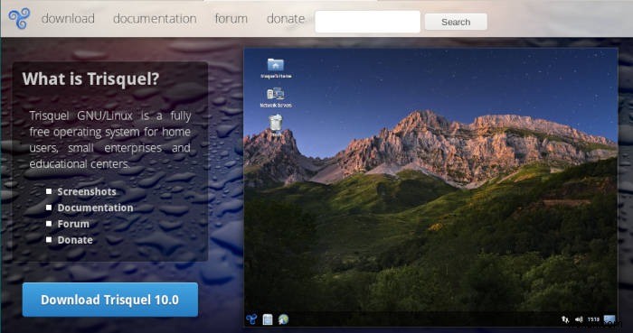
Task: Open the Donate link in the list
Action: point(75,240)
